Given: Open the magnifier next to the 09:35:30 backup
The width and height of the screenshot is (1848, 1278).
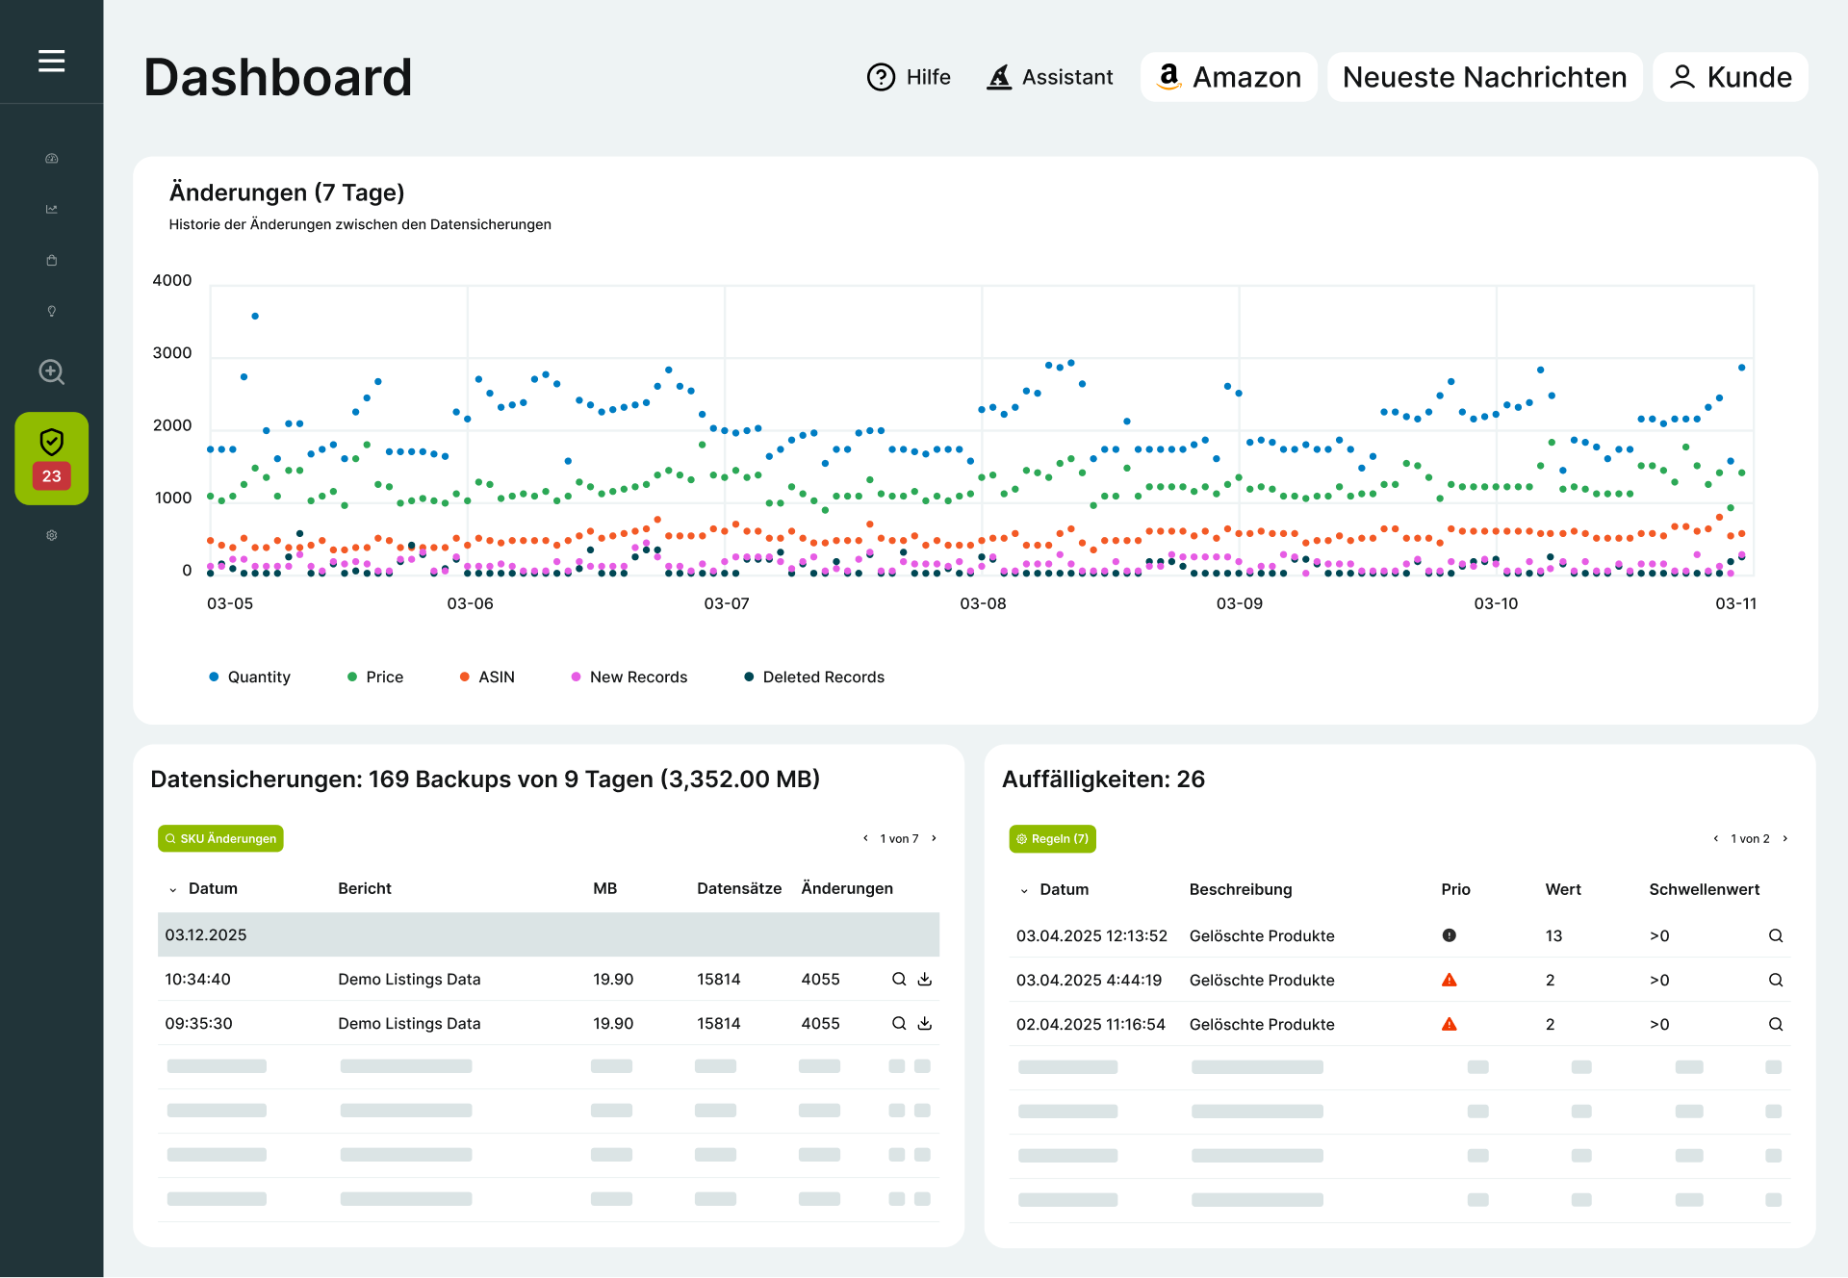Looking at the screenshot, I should pos(899,1023).
